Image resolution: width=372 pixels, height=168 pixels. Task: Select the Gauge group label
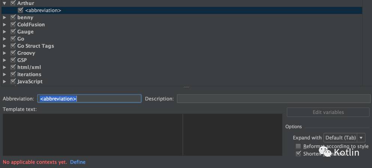pyautogui.click(x=25, y=32)
